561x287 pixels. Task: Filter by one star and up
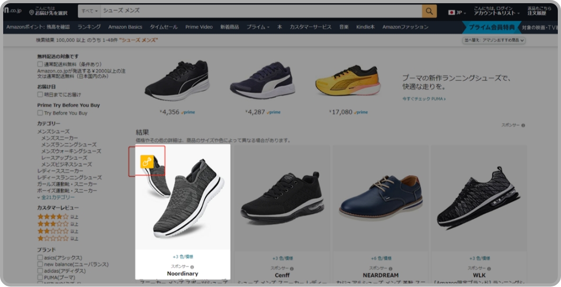tap(58, 238)
